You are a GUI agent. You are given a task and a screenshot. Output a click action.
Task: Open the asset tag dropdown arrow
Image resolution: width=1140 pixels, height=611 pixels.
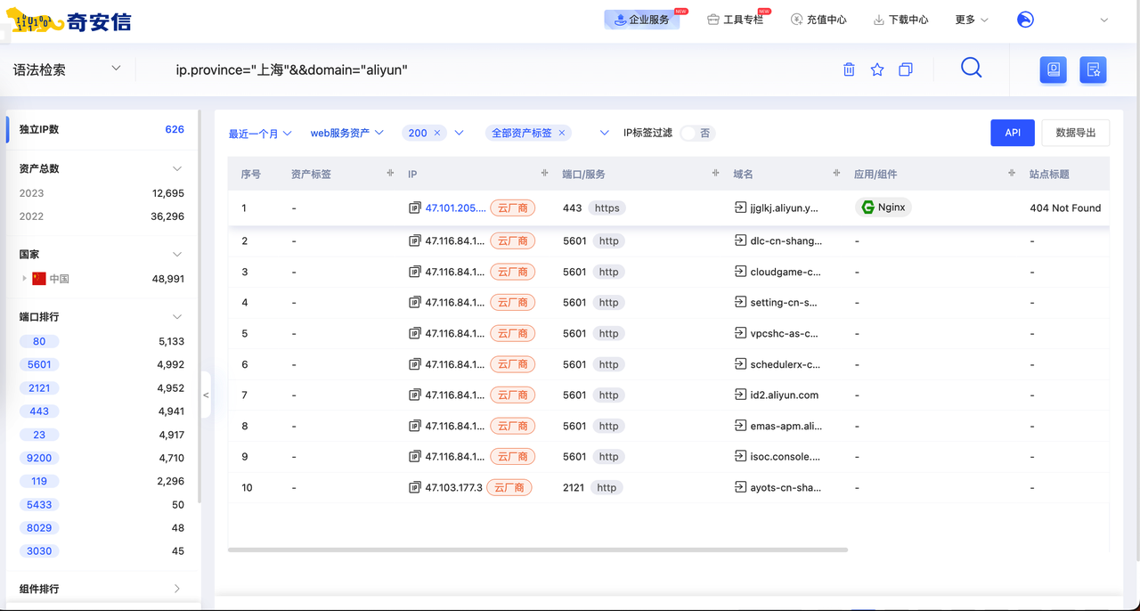pyautogui.click(x=604, y=133)
